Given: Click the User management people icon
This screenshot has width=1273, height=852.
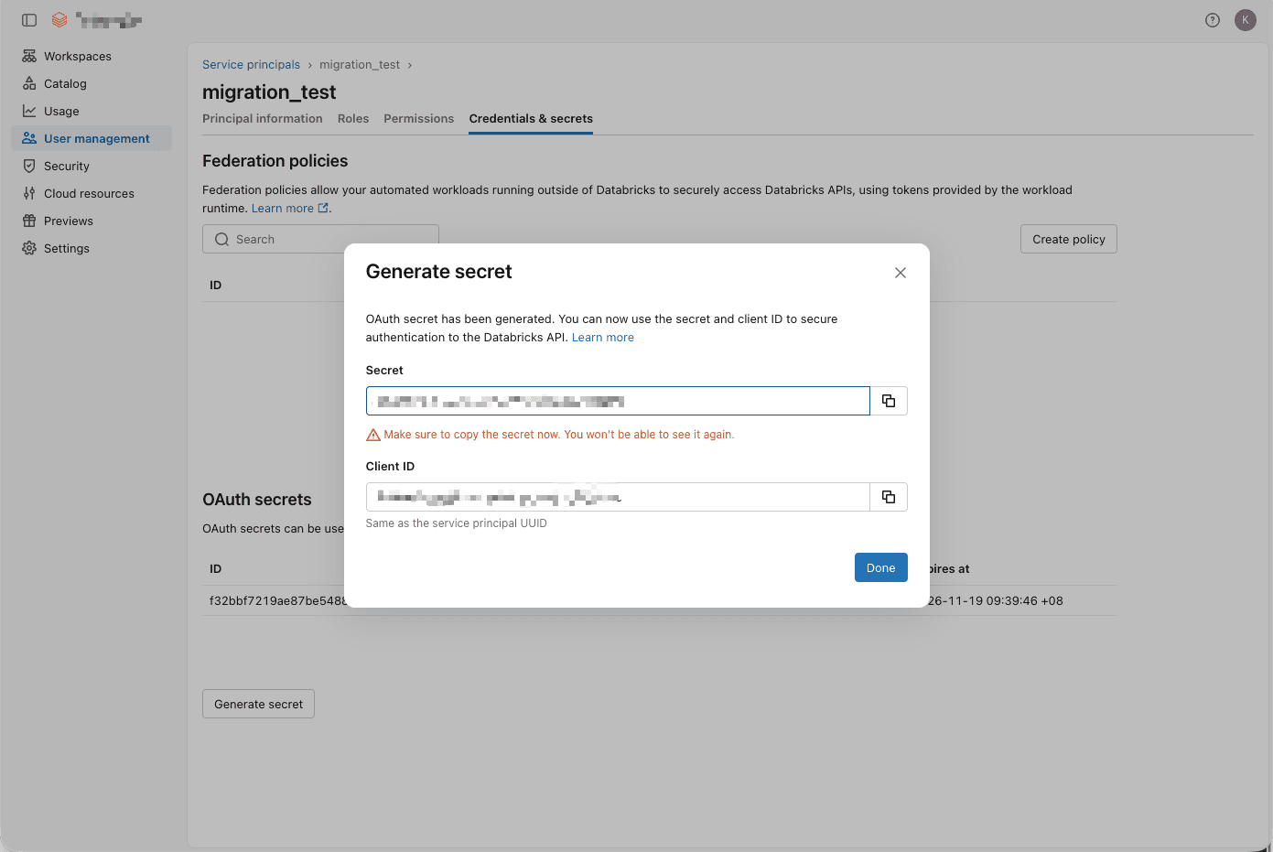Looking at the screenshot, I should pos(29,138).
